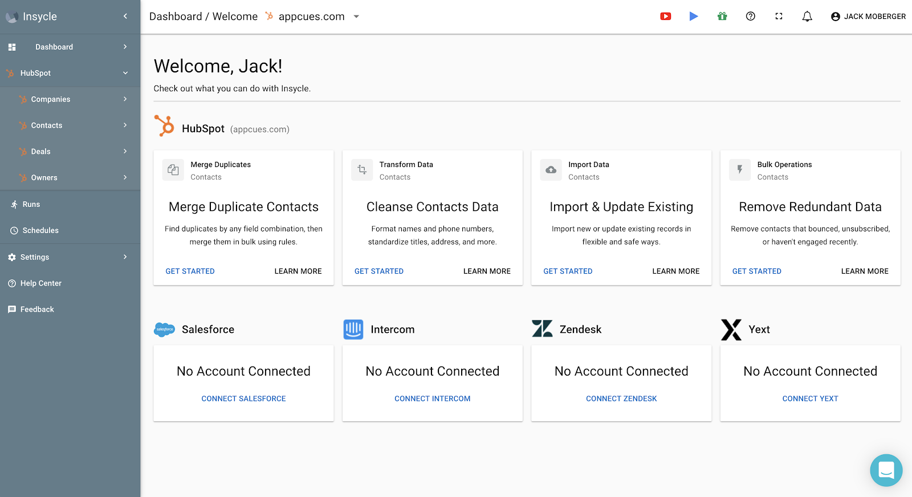
Task: Open the green gift icon
Action: (722, 17)
